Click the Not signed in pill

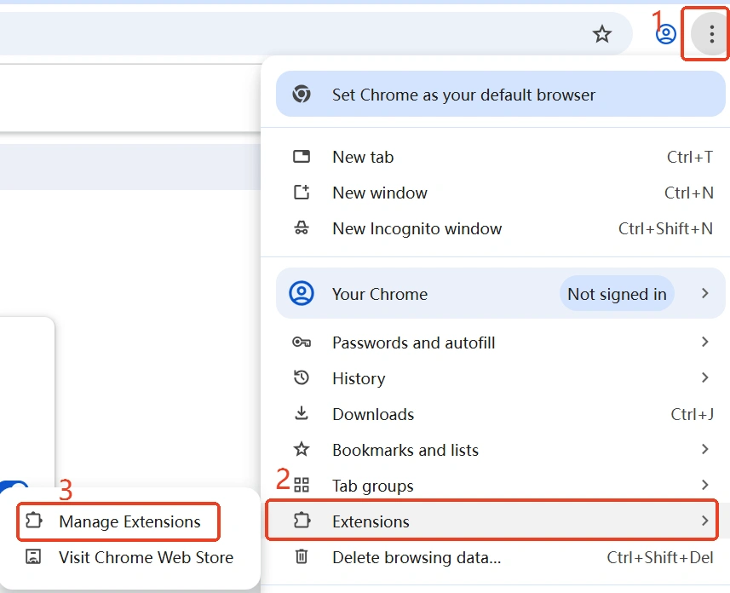[x=617, y=294]
